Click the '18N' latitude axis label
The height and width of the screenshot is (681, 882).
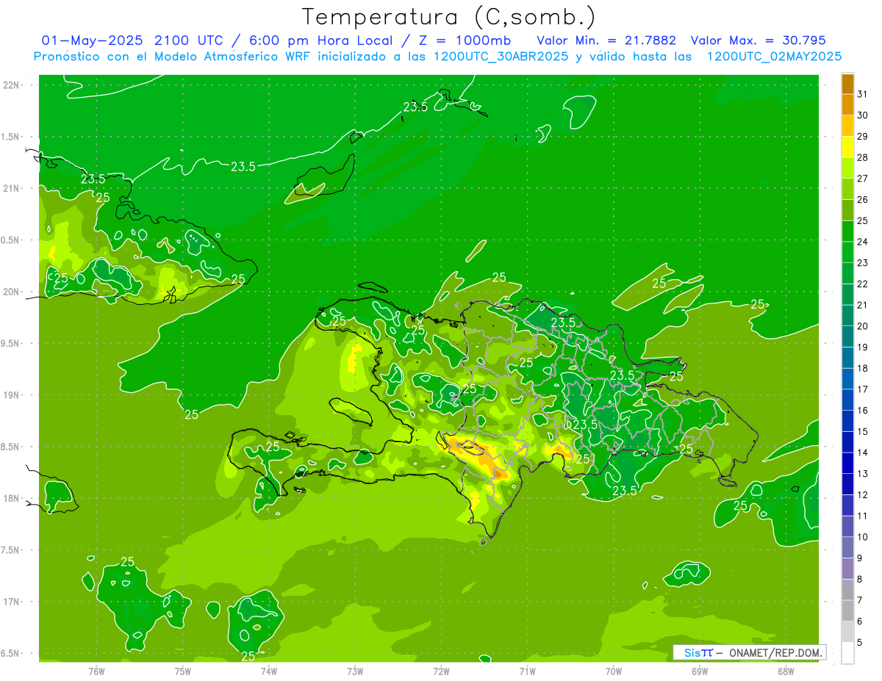click(x=12, y=499)
